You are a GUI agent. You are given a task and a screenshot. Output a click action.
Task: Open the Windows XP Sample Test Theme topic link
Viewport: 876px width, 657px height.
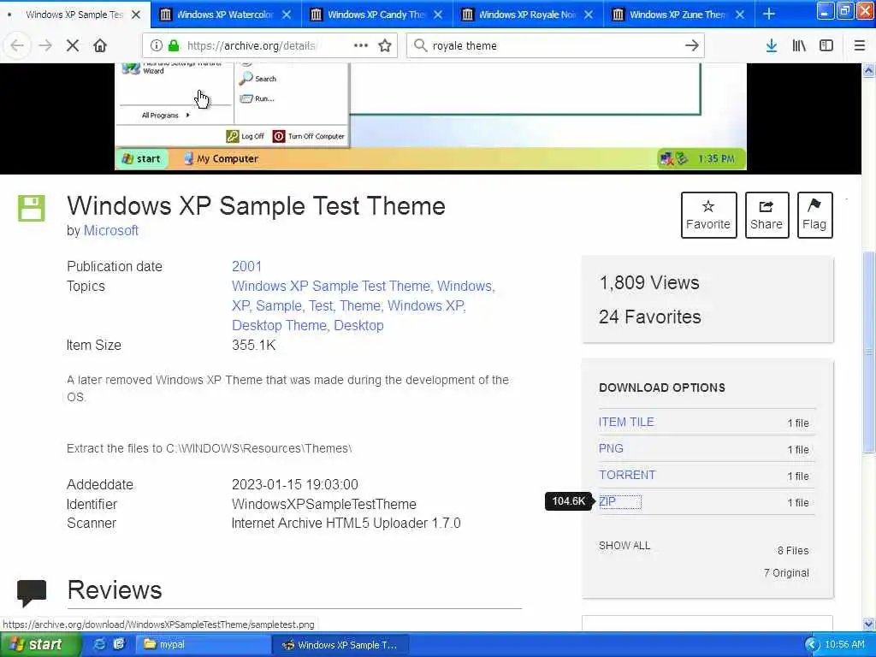coord(331,286)
